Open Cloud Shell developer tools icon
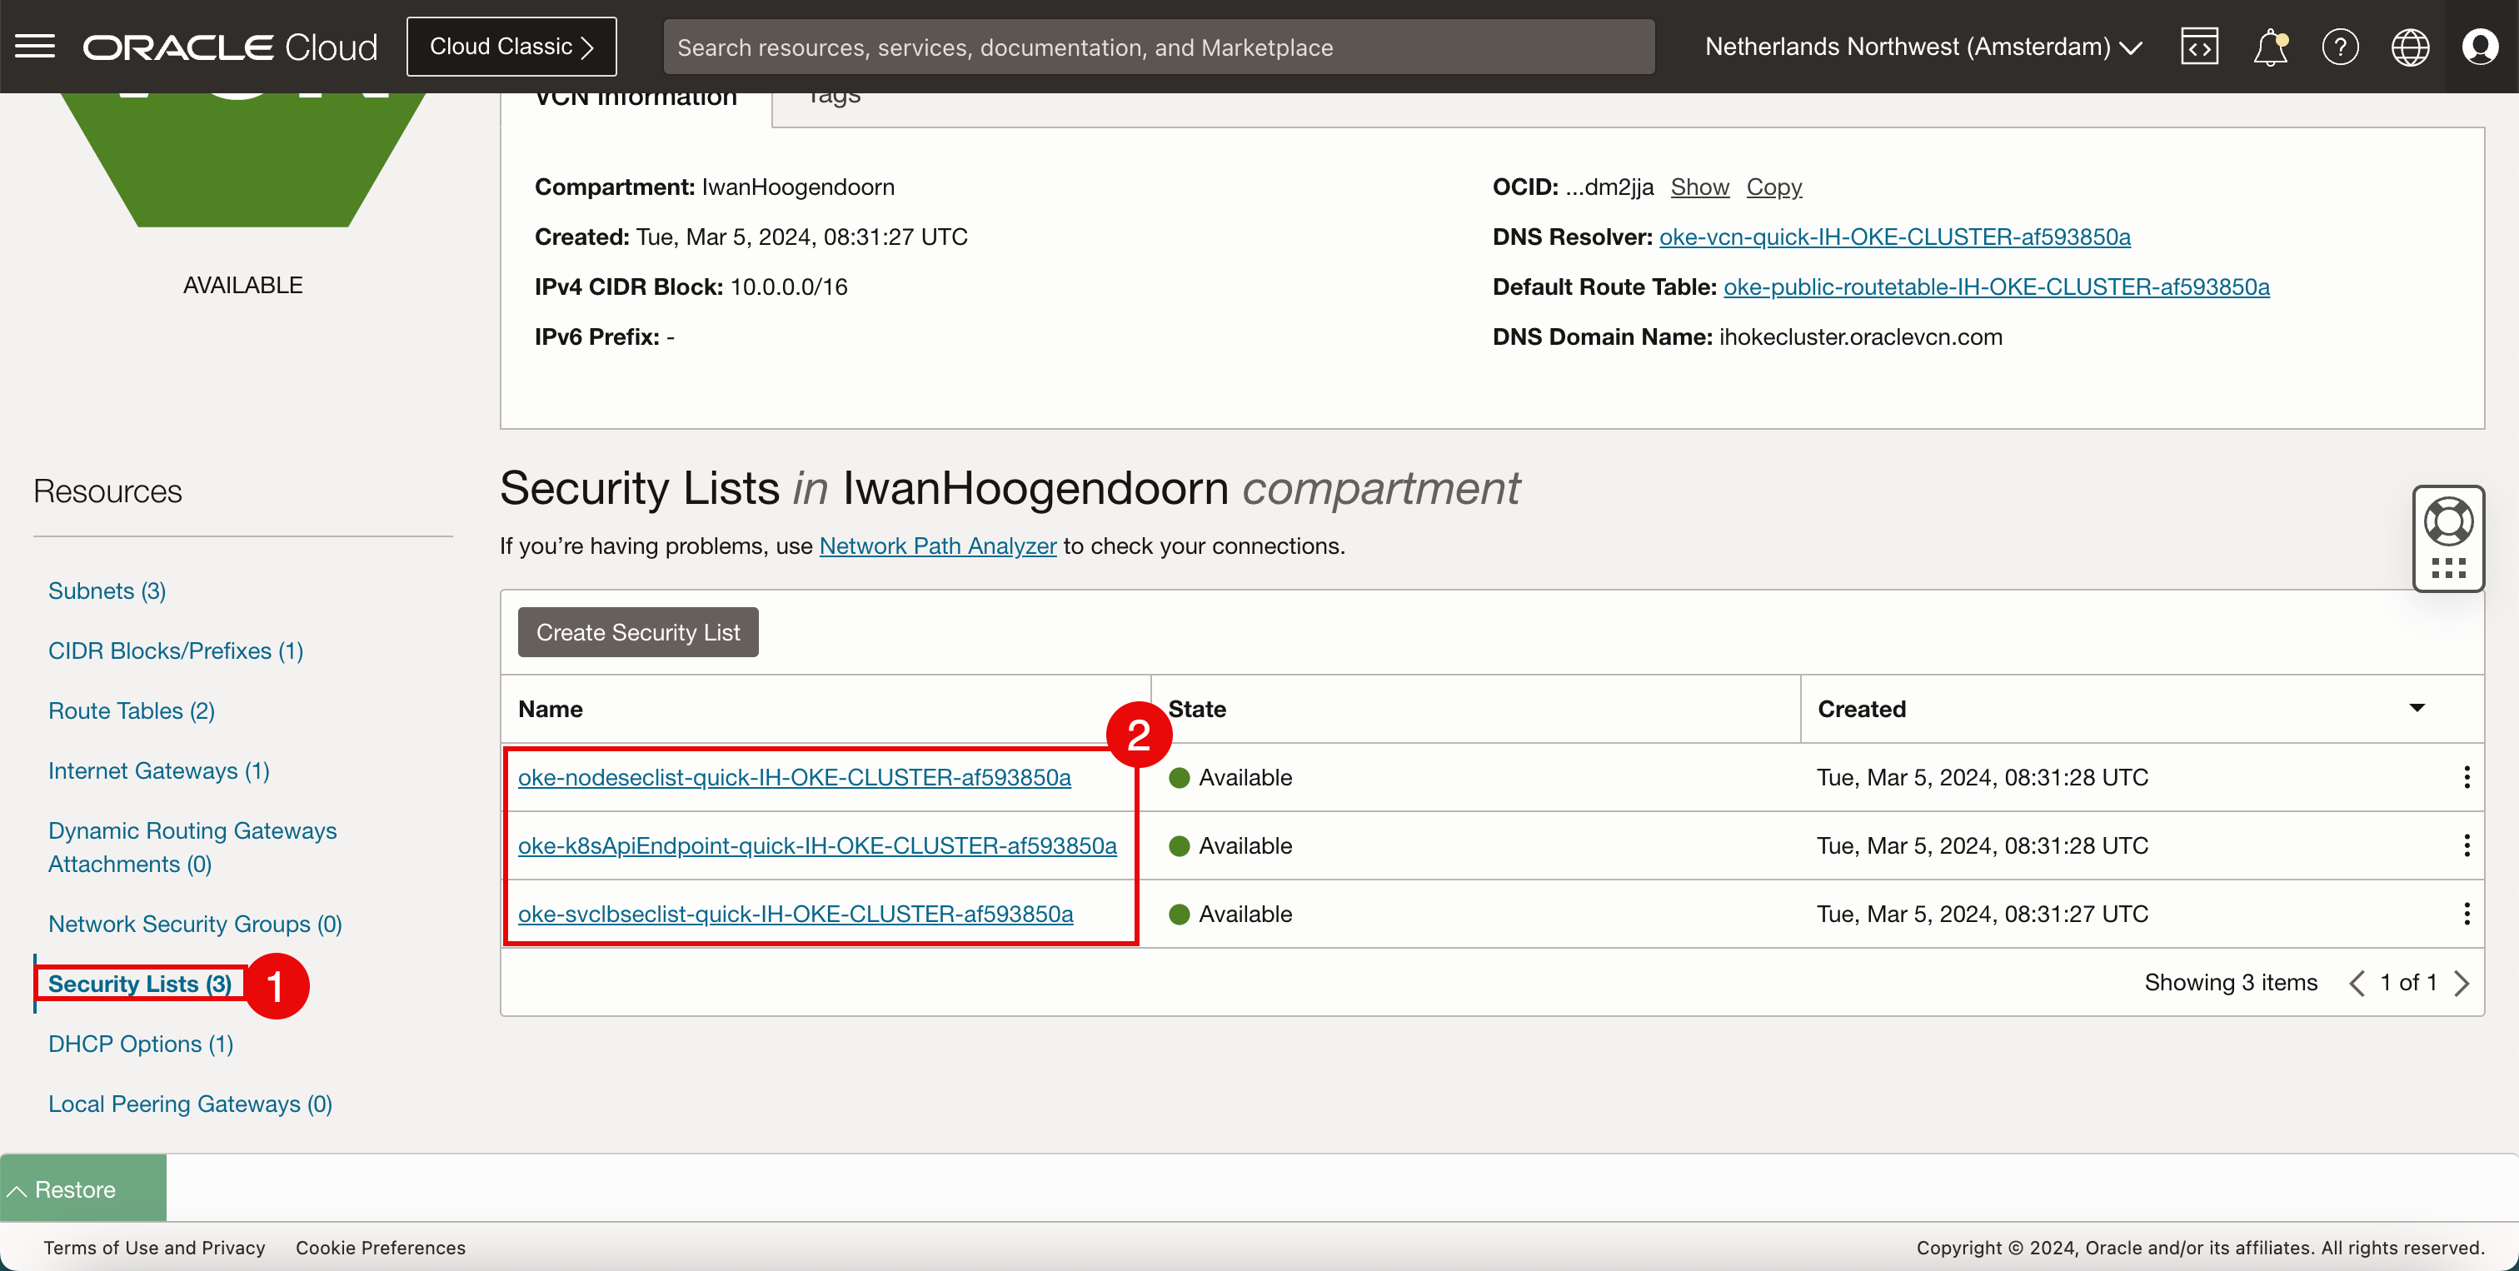 click(2199, 47)
